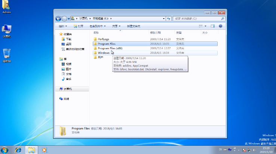Open the 组织 (Organize) dropdown menu
This screenshot has width=276, height=154.
pos(63,26)
